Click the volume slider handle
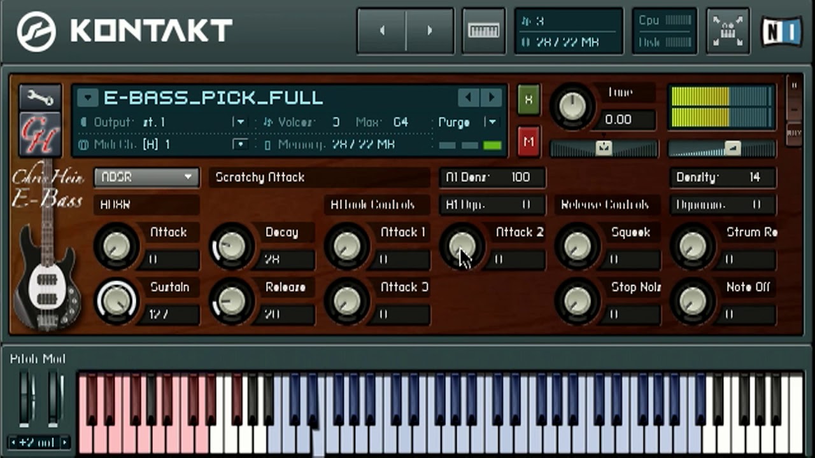Viewport: 815px width, 458px height. point(733,148)
